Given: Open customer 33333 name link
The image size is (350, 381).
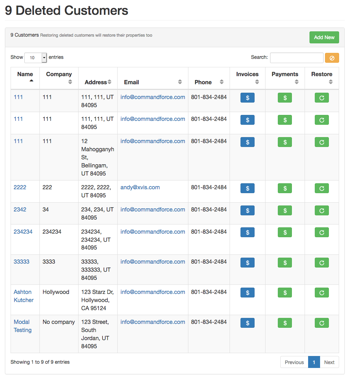Looking at the screenshot, I should click(21, 262).
